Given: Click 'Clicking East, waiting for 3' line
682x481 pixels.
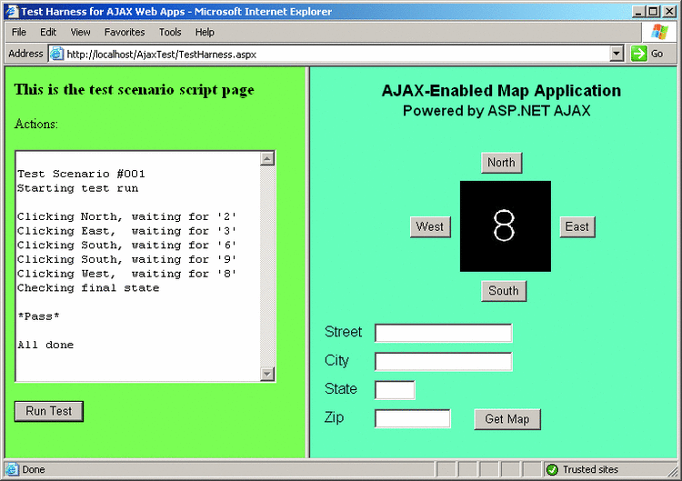Looking at the screenshot, I should [x=127, y=231].
